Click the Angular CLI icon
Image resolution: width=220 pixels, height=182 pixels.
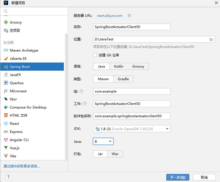(6, 140)
